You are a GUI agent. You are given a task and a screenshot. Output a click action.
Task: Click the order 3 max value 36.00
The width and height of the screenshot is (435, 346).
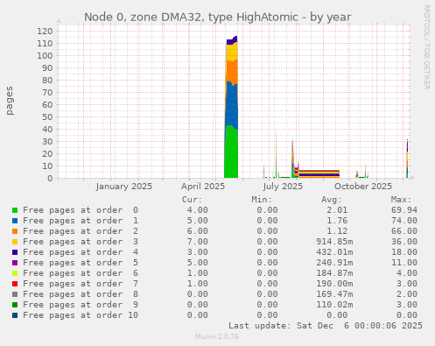click(404, 242)
